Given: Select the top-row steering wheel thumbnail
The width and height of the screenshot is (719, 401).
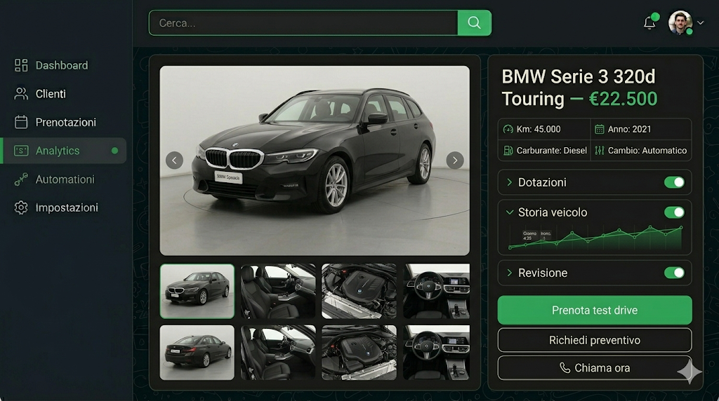Looking at the screenshot, I should click(436, 291).
